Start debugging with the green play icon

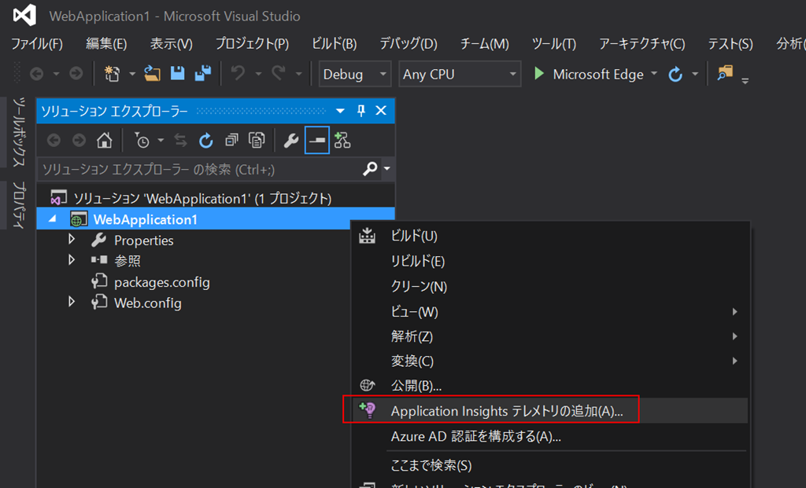pos(538,74)
